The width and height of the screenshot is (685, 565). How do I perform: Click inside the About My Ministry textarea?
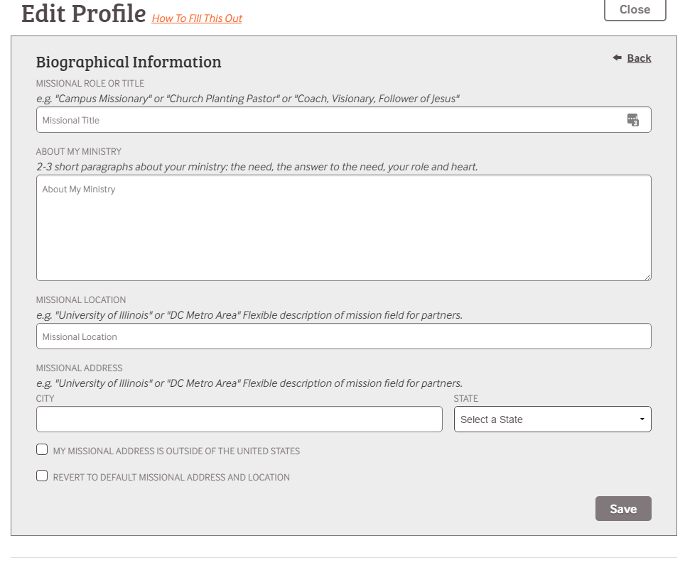coord(343,227)
